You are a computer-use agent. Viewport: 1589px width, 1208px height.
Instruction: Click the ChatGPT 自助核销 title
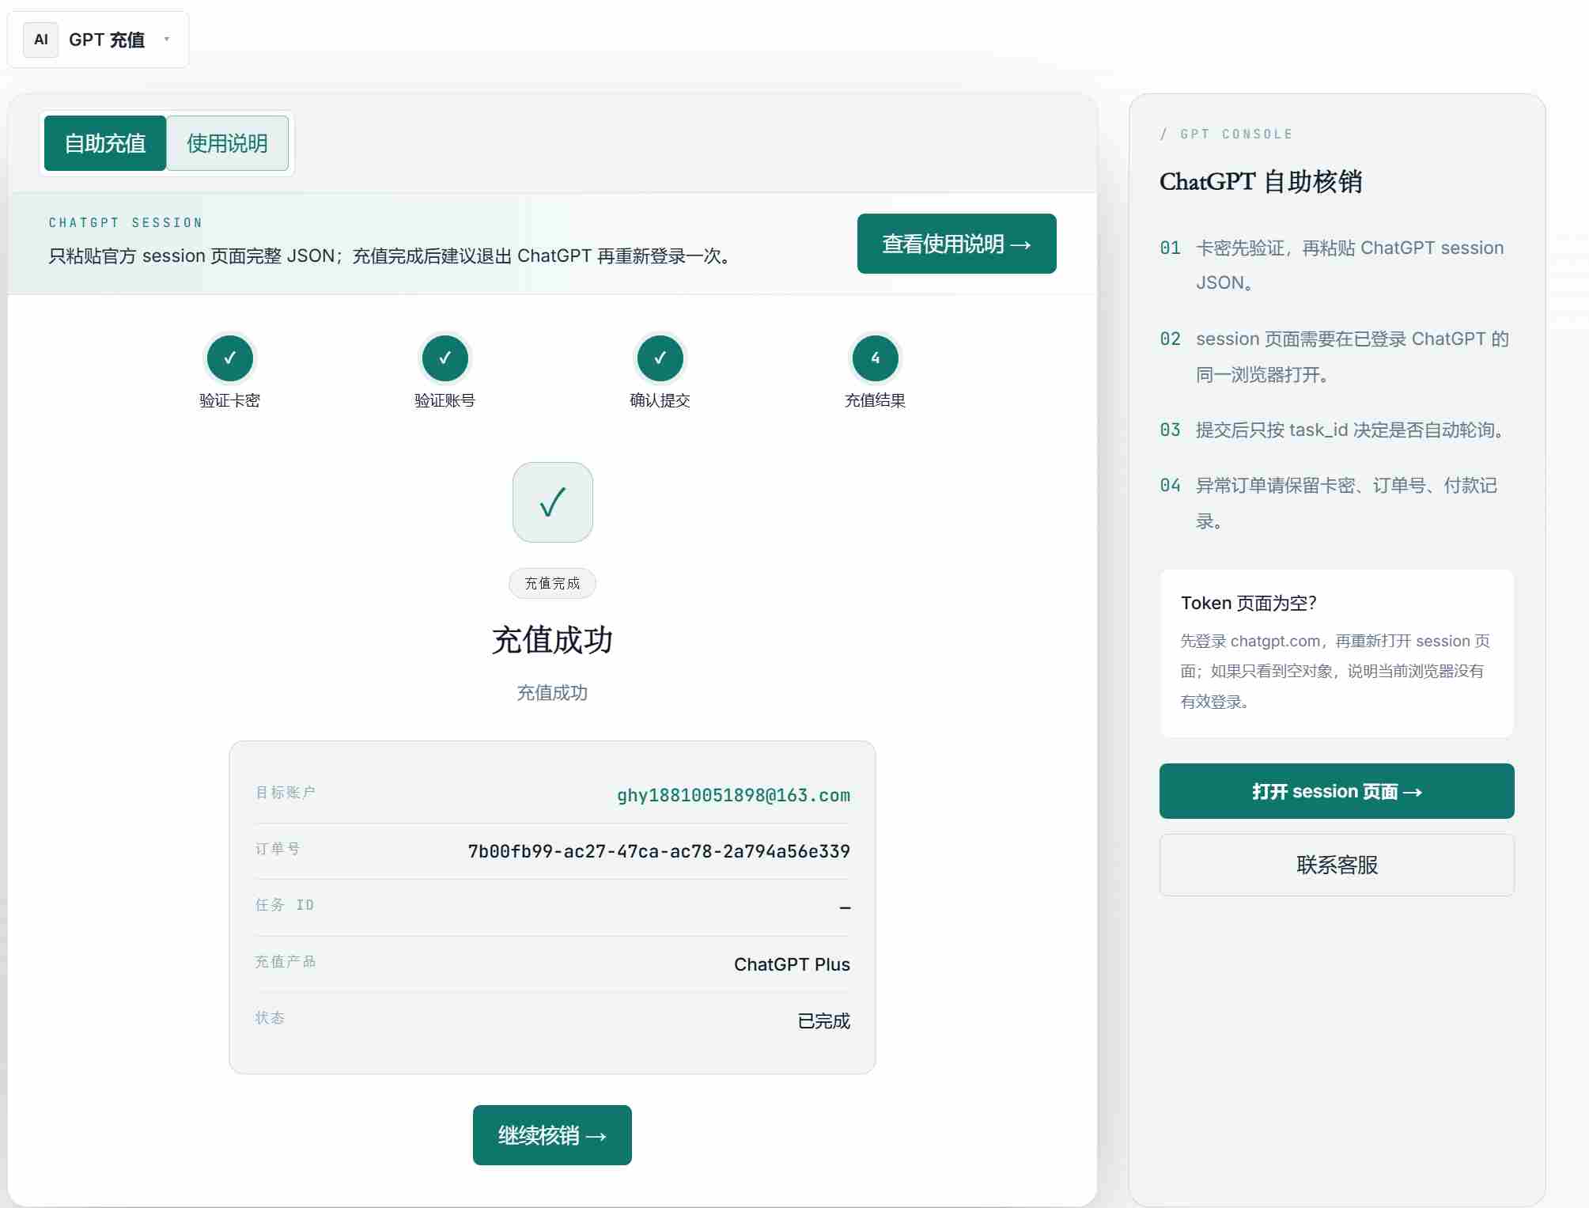pos(1261,182)
